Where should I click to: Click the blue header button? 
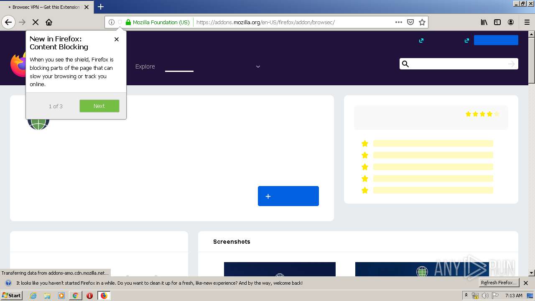[496, 40]
